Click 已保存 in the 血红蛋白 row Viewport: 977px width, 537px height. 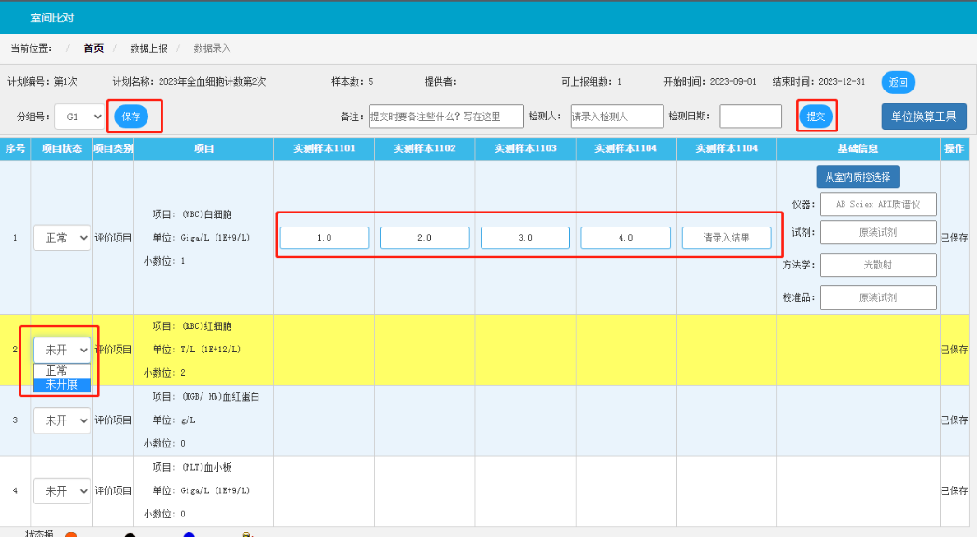(954, 420)
